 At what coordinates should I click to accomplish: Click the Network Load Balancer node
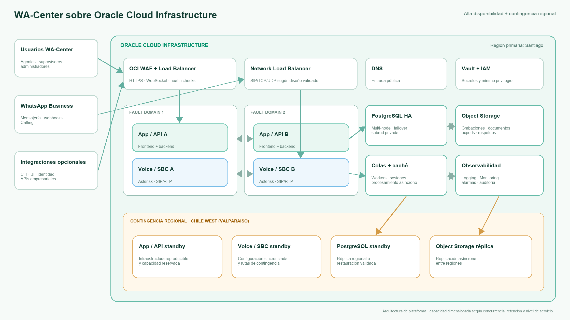coord(301,74)
